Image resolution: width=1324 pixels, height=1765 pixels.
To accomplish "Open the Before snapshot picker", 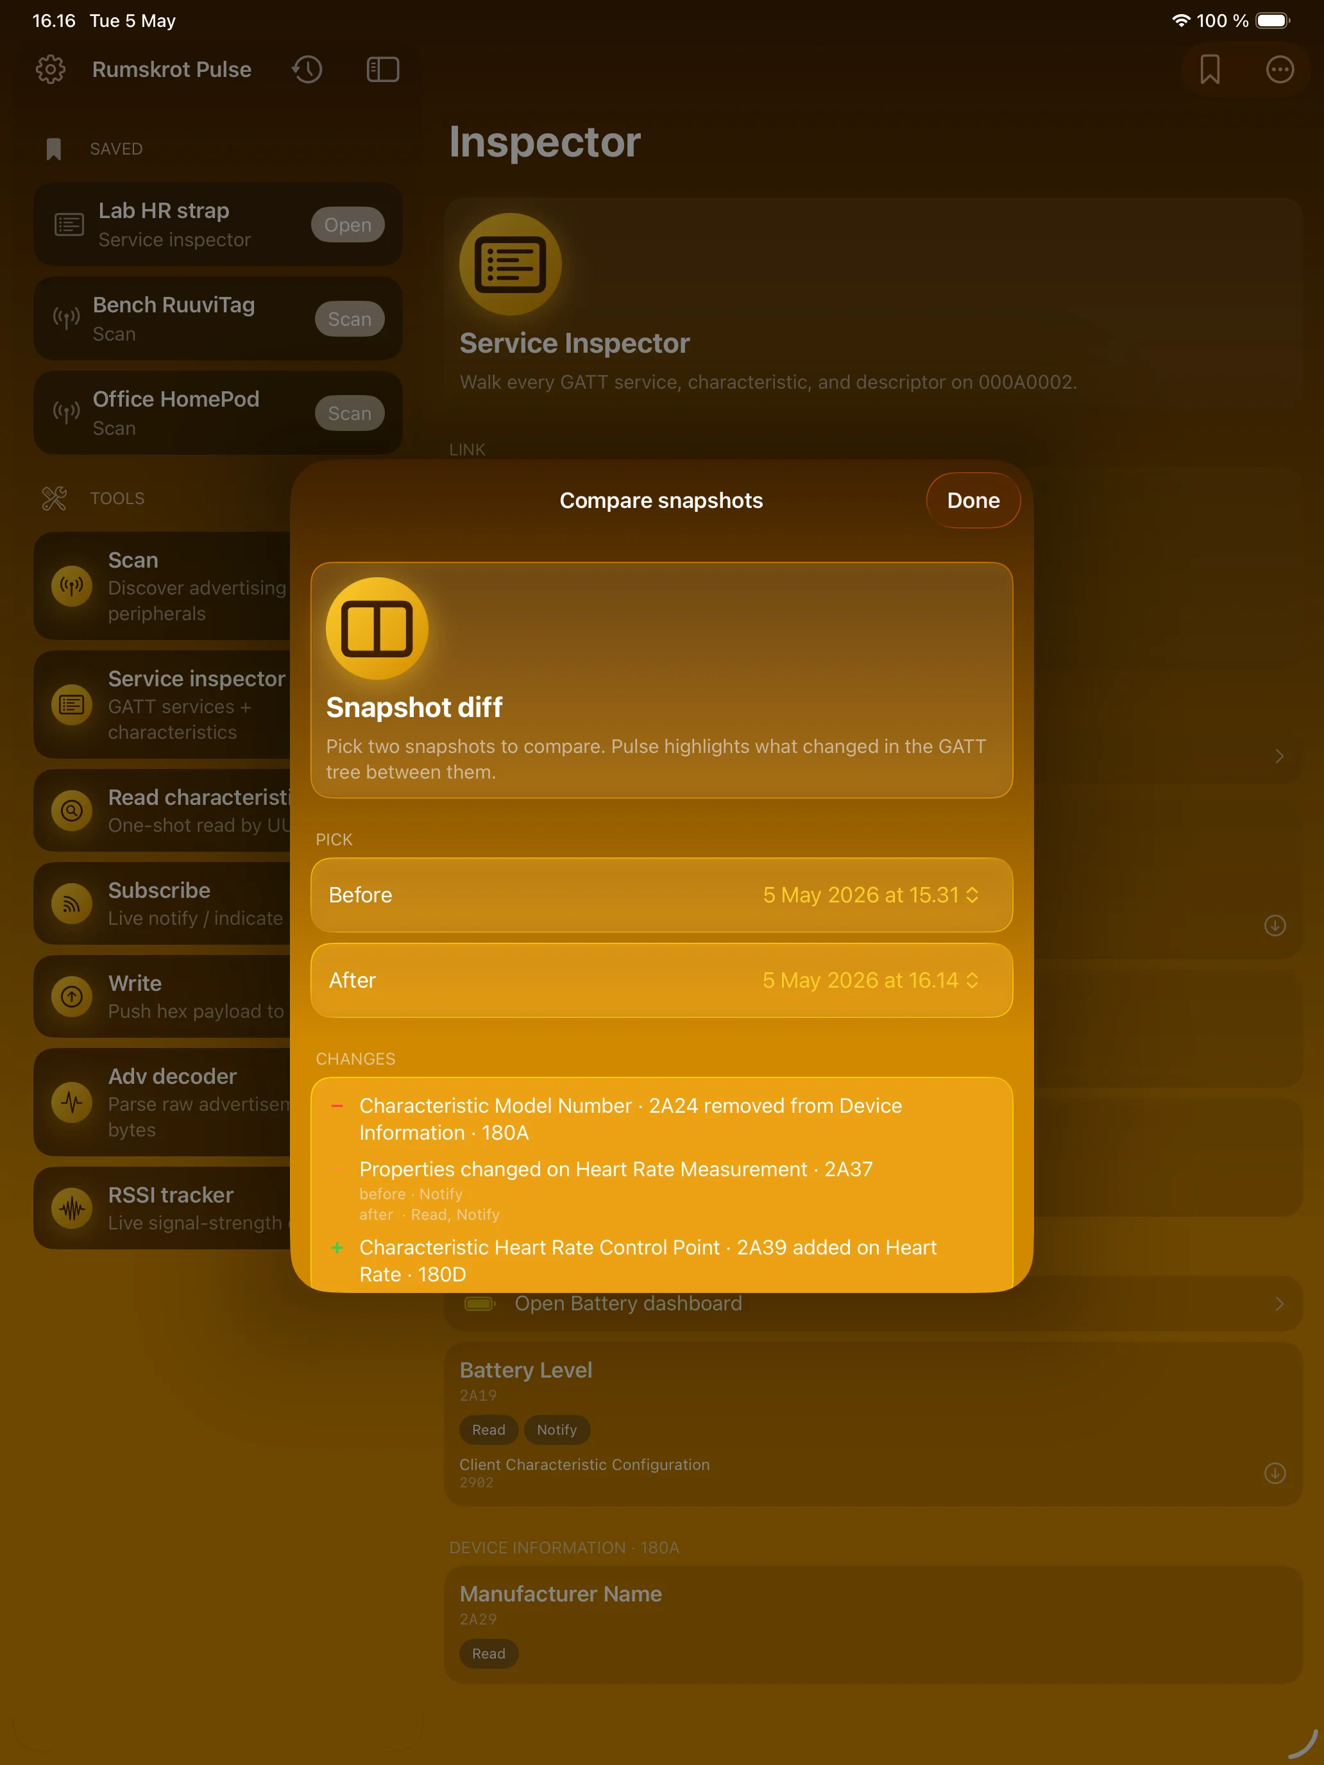I will (661, 895).
